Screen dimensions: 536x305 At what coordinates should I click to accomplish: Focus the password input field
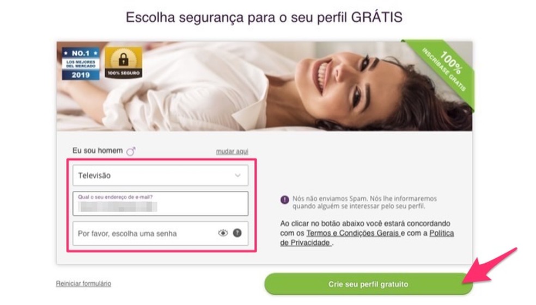click(x=160, y=233)
